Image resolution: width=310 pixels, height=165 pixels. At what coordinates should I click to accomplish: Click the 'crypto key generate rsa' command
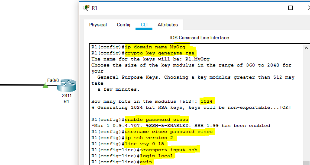(x=159, y=53)
